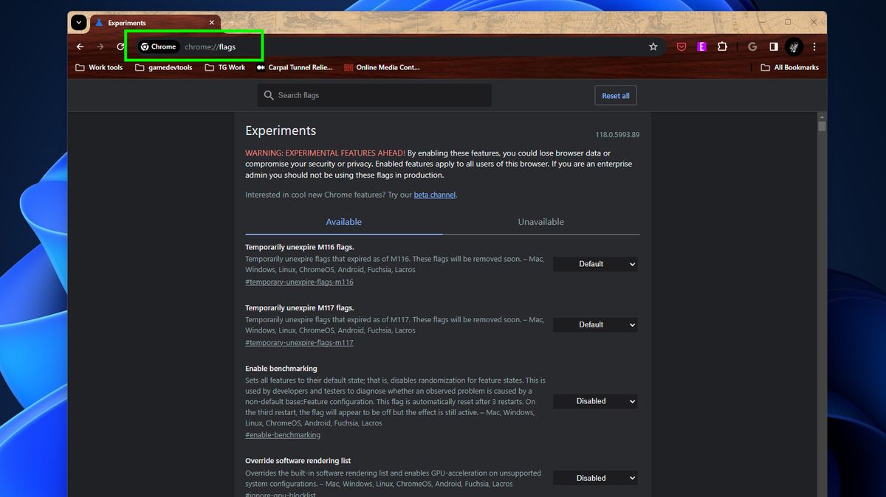Image resolution: width=886 pixels, height=497 pixels.
Task: Open the Override software rendering list dropdown
Action: click(x=595, y=478)
